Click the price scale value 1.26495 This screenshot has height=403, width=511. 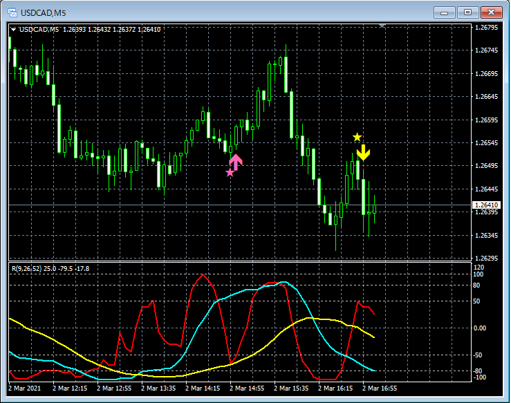point(487,165)
